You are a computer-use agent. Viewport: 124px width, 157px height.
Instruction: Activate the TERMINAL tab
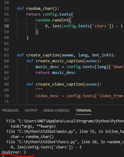[84, 110]
